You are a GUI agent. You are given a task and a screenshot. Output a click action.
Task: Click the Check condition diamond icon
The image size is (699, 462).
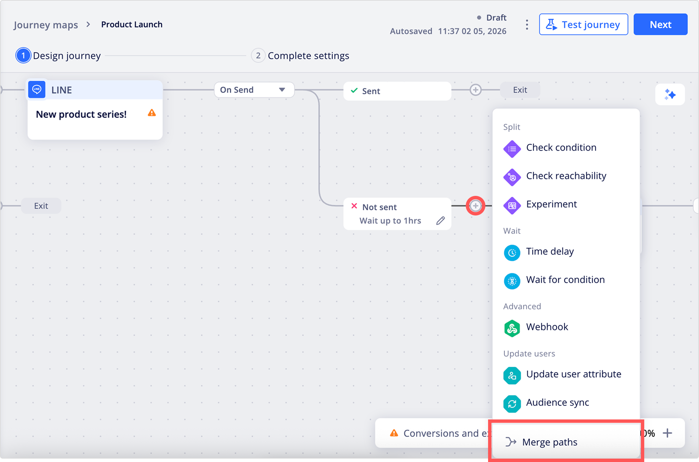(512, 149)
